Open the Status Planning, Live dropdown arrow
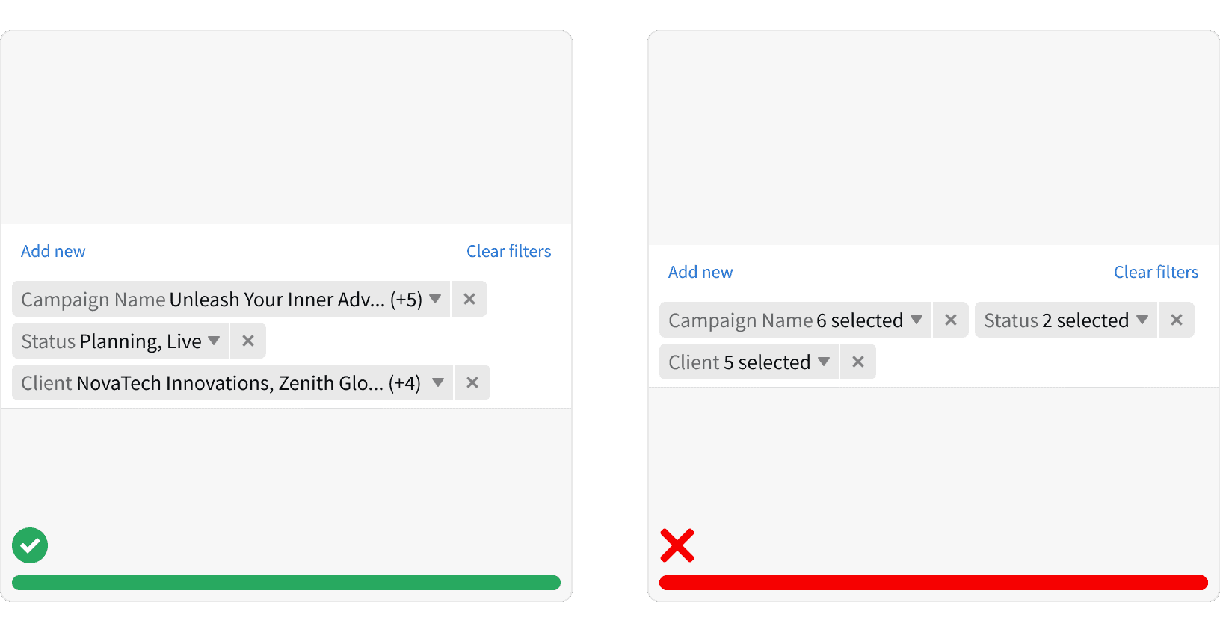This screenshot has width=1220, height=632. pos(214,341)
